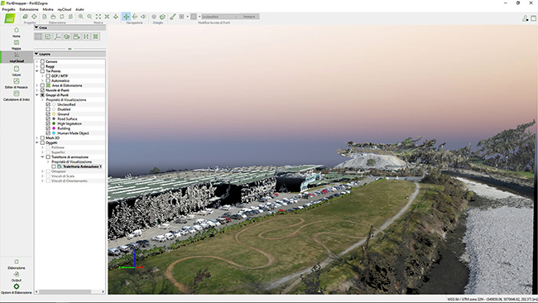Open the Mostra menu
Image resolution: width=538 pixels, height=303 pixels.
point(48,9)
